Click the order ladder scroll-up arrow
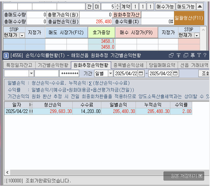This screenshot has width=210, height=186. (203, 30)
